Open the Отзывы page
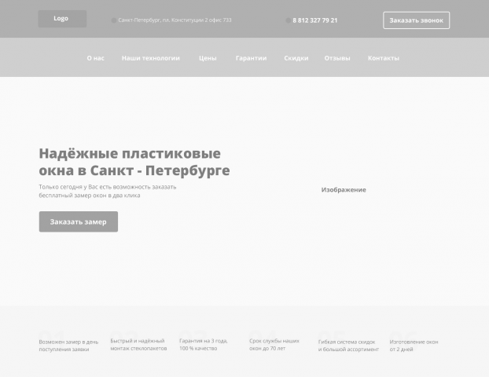 337,58
